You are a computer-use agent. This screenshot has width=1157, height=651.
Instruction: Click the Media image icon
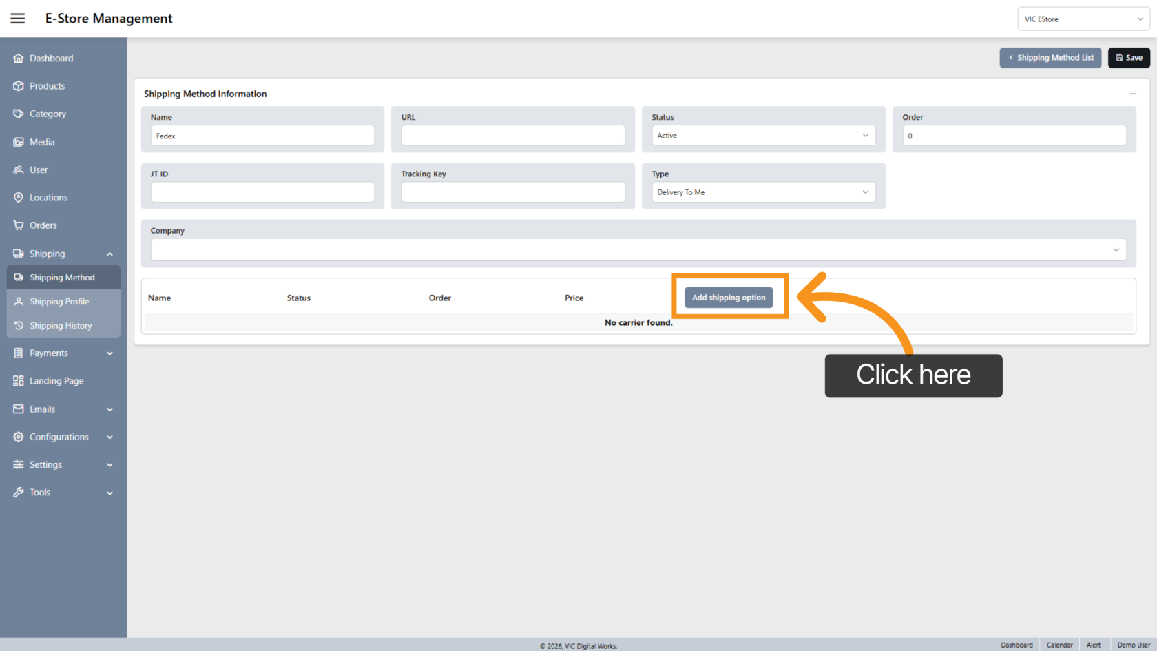pos(19,142)
